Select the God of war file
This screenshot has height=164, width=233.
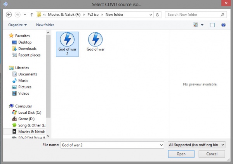click(x=96, y=42)
